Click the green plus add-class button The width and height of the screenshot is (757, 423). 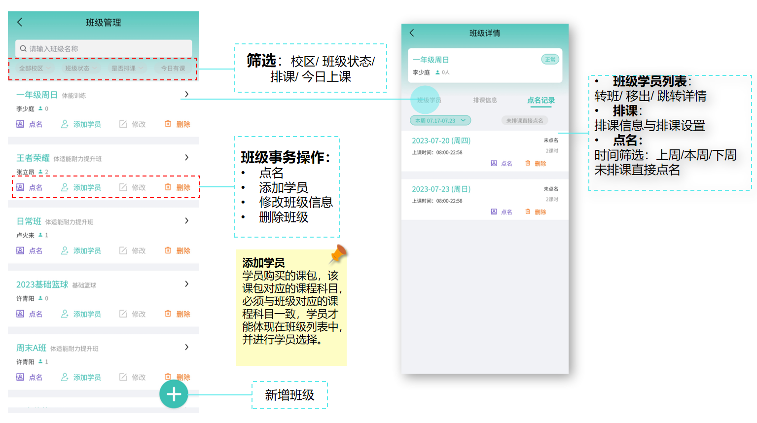174,394
